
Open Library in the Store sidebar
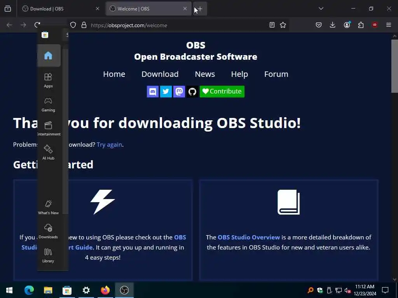[x=48, y=255]
